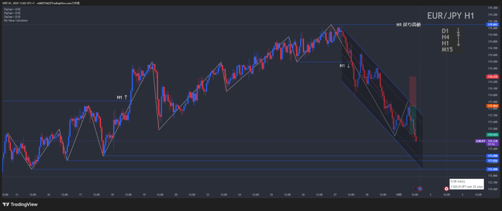Click the EURJPY current price label 173.318
The width and height of the screenshot is (502, 211).
coord(487,142)
